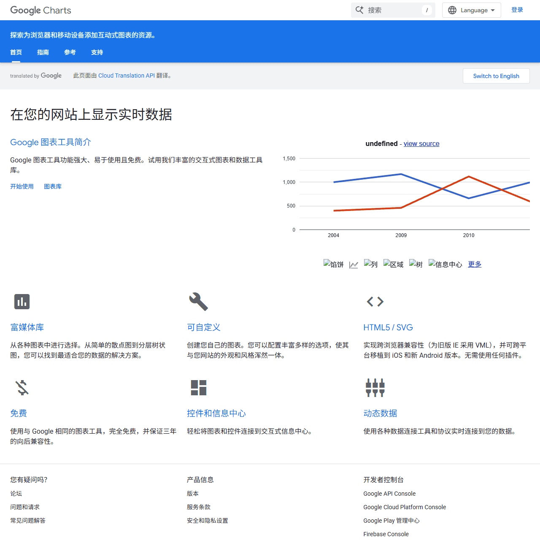Click the line chart example icon
Viewport: 540px width, 540px height.
click(354, 265)
